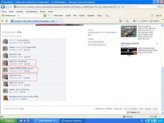Click the vertical scrollbar up arrow
The image size is (164, 123).
point(162,26)
